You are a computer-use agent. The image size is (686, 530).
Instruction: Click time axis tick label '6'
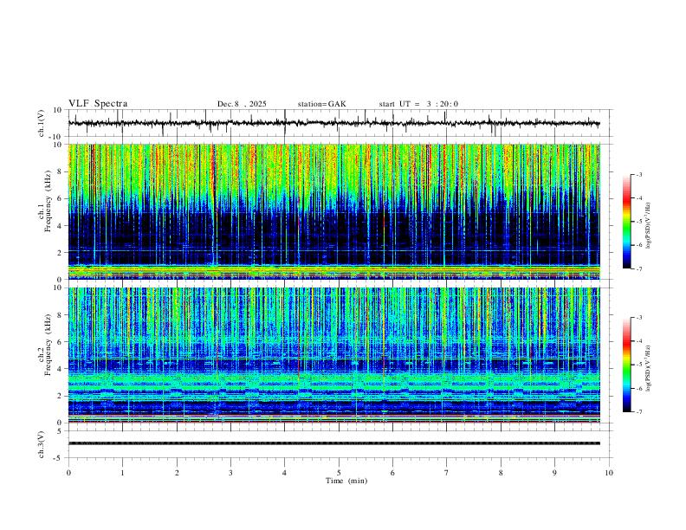(x=392, y=473)
